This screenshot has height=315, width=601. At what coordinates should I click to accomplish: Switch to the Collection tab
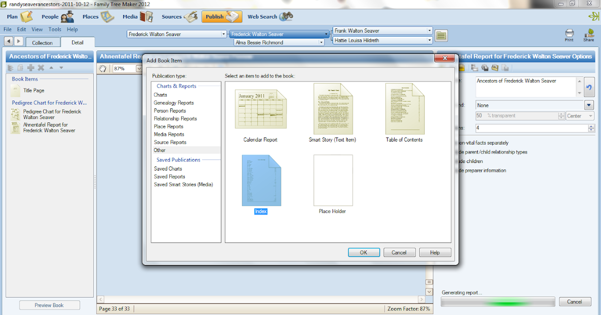click(x=43, y=43)
